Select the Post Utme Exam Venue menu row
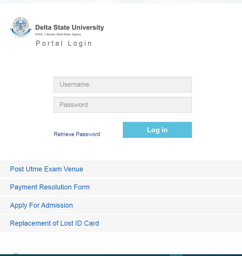Screen dimensions: 242x256 (121, 169)
